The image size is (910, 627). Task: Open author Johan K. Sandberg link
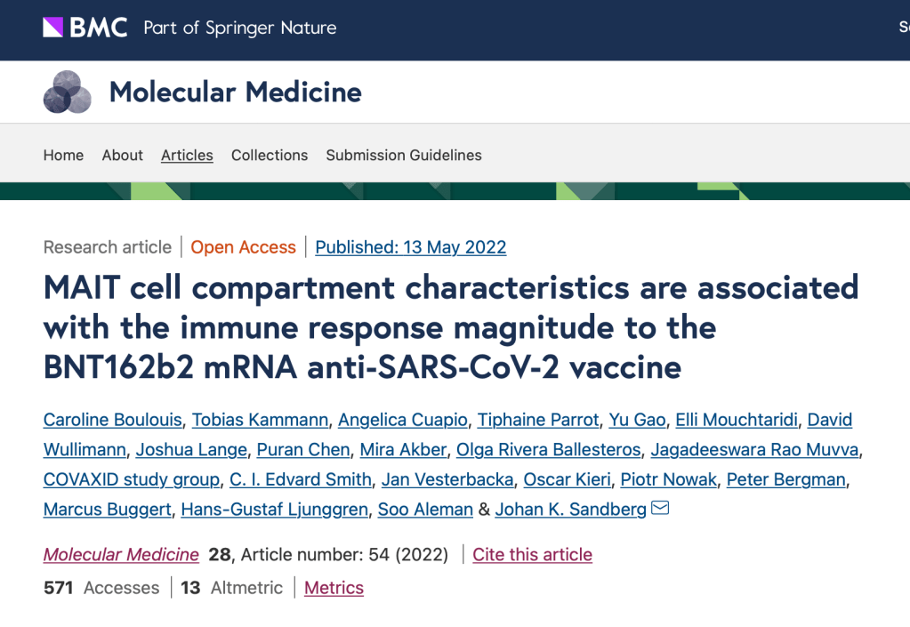pyautogui.click(x=571, y=510)
